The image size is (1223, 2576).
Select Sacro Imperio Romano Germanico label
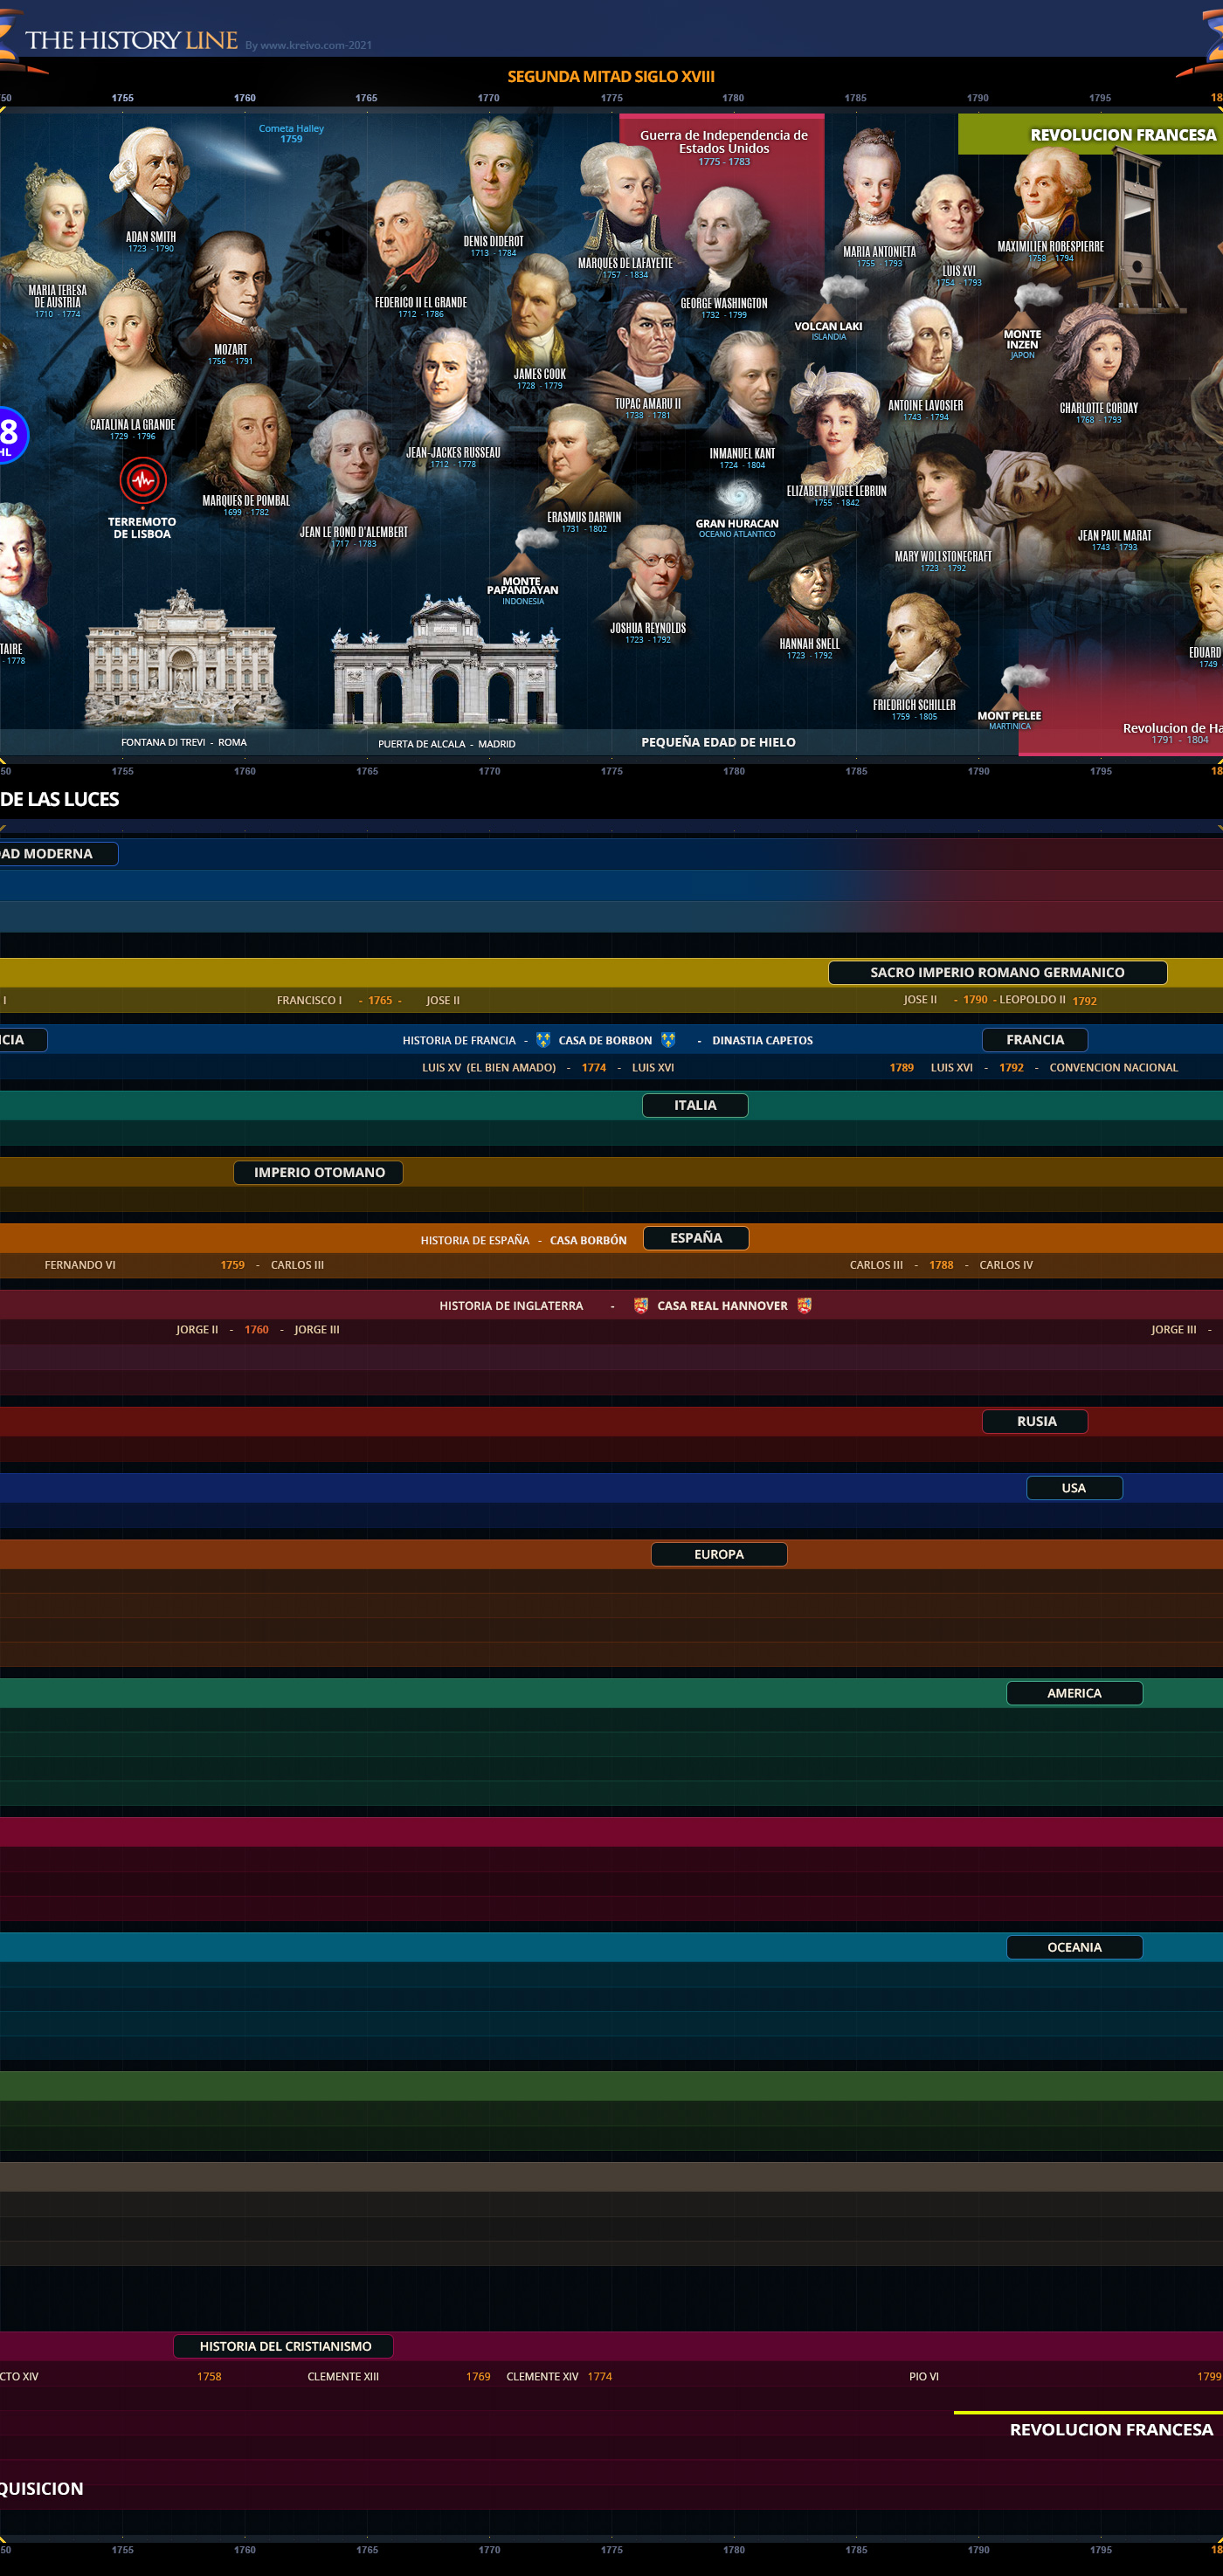click(997, 972)
